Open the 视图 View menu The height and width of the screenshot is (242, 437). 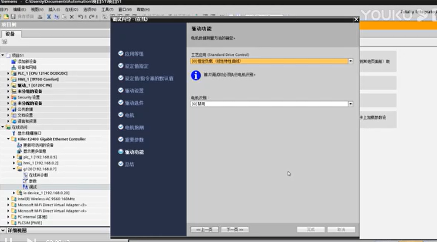pyautogui.click(x=37, y=10)
